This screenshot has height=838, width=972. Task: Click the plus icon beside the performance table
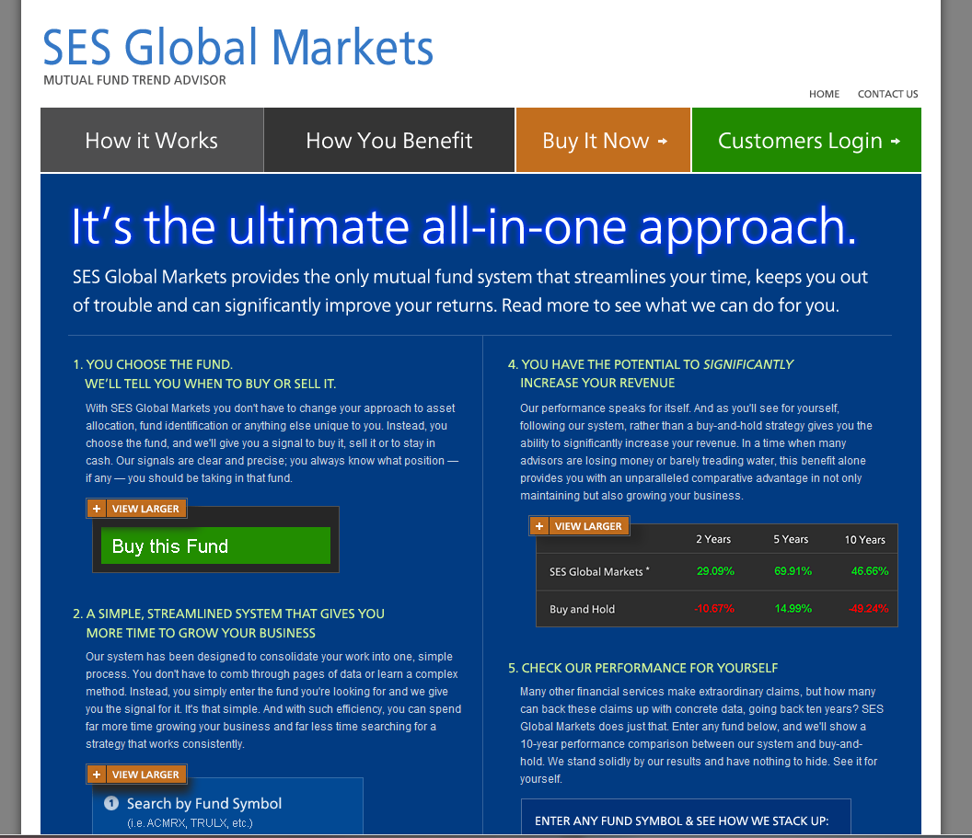click(x=539, y=526)
